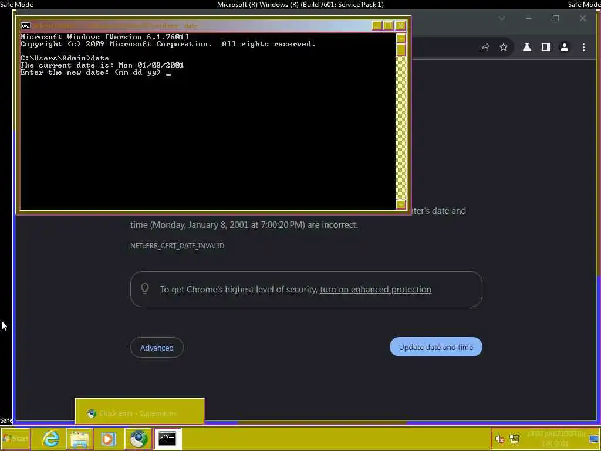Open the browser labs flask icon

[x=527, y=47]
